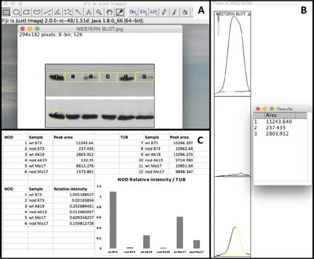Click the ImageJ status bar version text
The width and height of the screenshot is (314, 259).
tap(73, 21)
